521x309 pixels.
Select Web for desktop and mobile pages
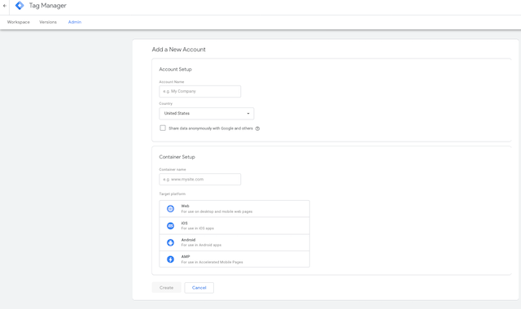(234, 209)
